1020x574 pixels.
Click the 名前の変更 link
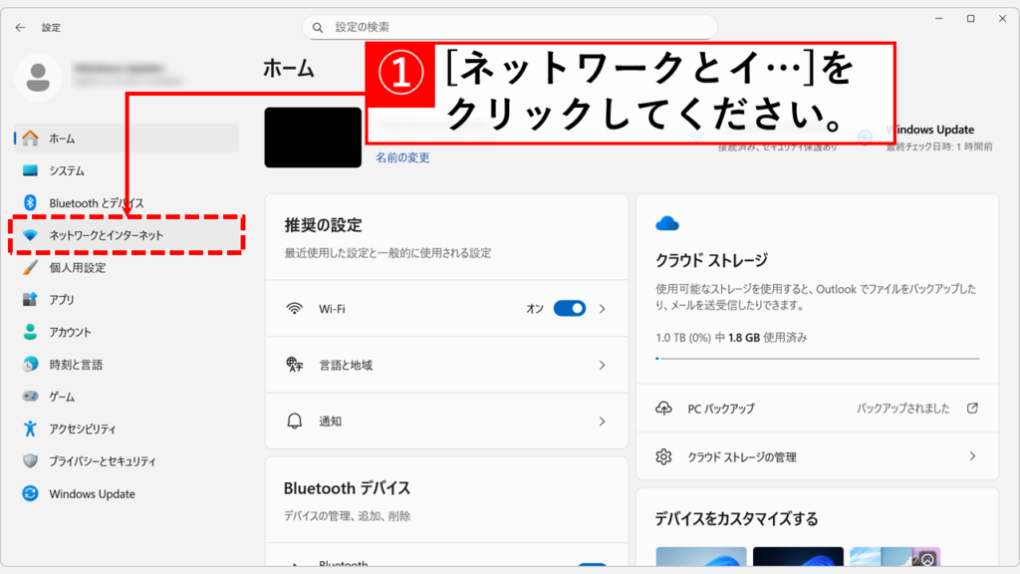(402, 157)
